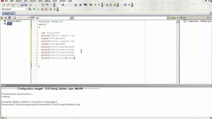Click the scanf '&num2' code line
The height and width of the screenshot is (119, 212).
tap(53, 44)
